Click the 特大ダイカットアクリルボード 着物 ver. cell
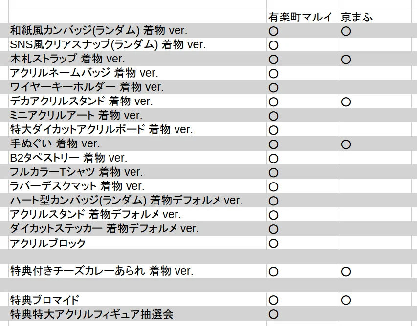This screenshot has height=326, width=417. pyautogui.click(x=137, y=129)
